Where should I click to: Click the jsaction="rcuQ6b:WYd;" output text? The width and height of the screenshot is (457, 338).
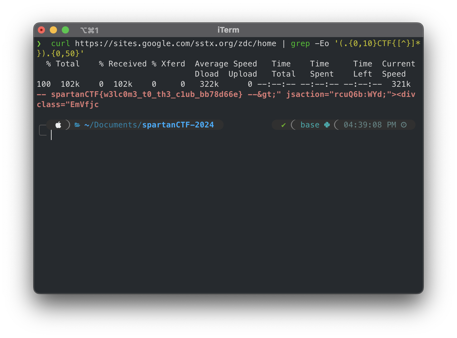coord(339,94)
